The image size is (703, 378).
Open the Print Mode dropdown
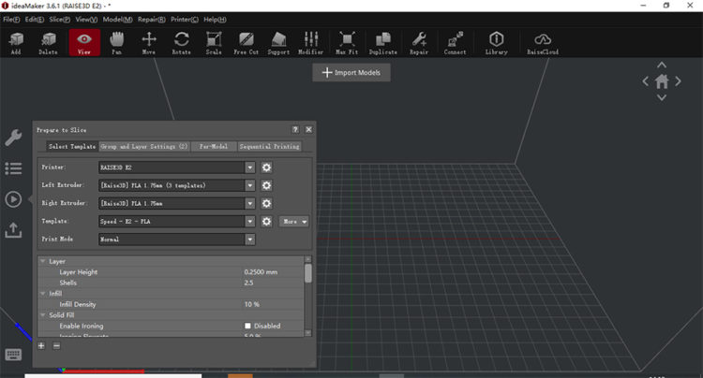[176, 239]
